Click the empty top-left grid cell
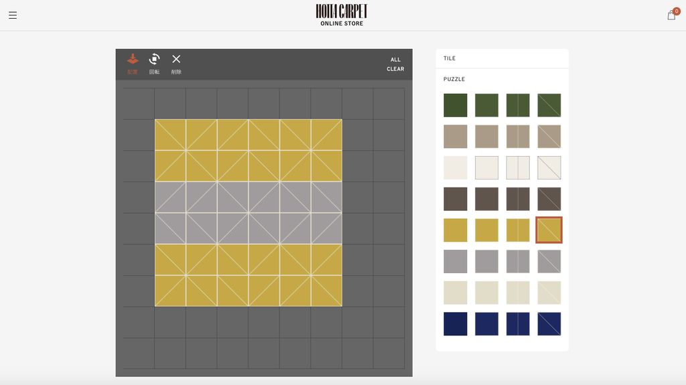The width and height of the screenshot is (686, 385). (x=139, y=104)
